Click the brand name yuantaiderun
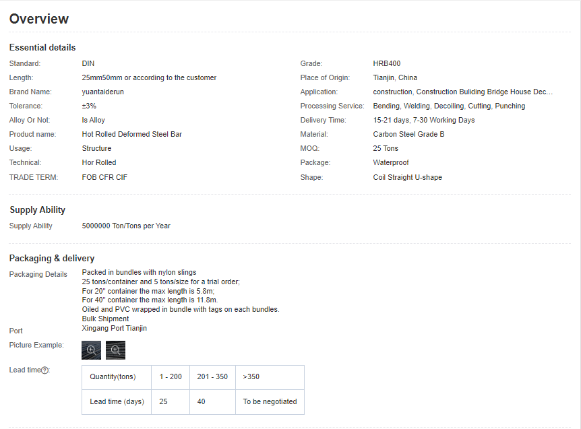This screenshot has width=581, height=429. point(103,92)
